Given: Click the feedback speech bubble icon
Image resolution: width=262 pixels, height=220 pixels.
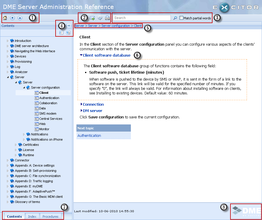Looking at the screenshot, I should click(x=100, y=18).
